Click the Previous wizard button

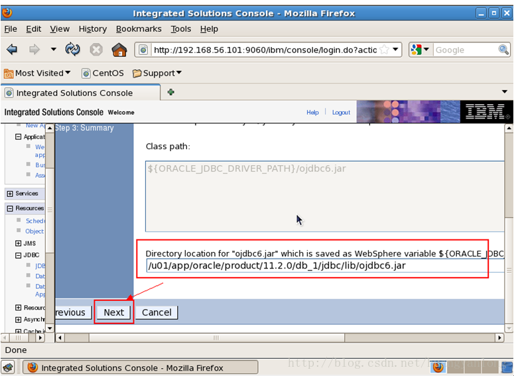[x=73, y=312]
